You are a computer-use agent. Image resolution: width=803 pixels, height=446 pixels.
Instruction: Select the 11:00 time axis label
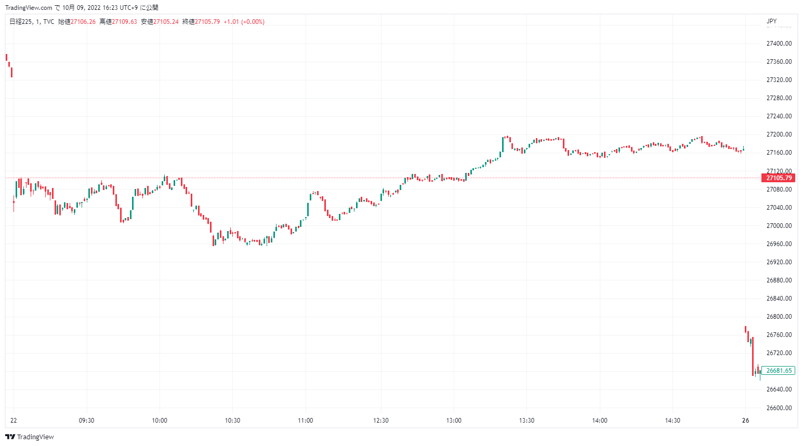click(x=306, y=421)
